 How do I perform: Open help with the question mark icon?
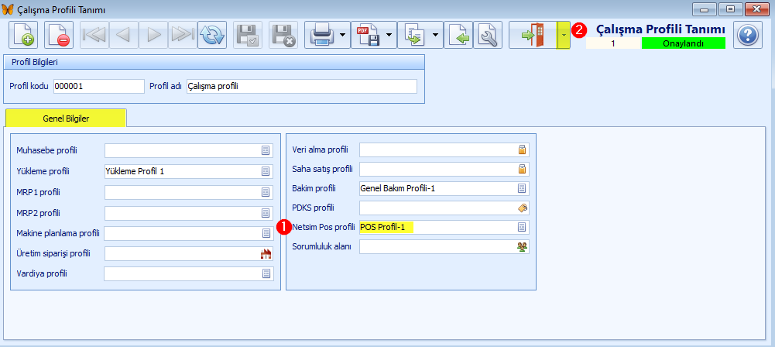[748, 36]
